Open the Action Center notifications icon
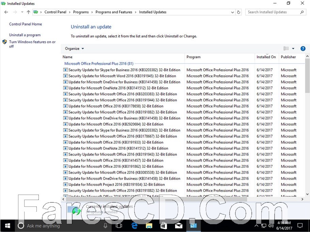This screenshot has height=232, width=310. [300, 226]
